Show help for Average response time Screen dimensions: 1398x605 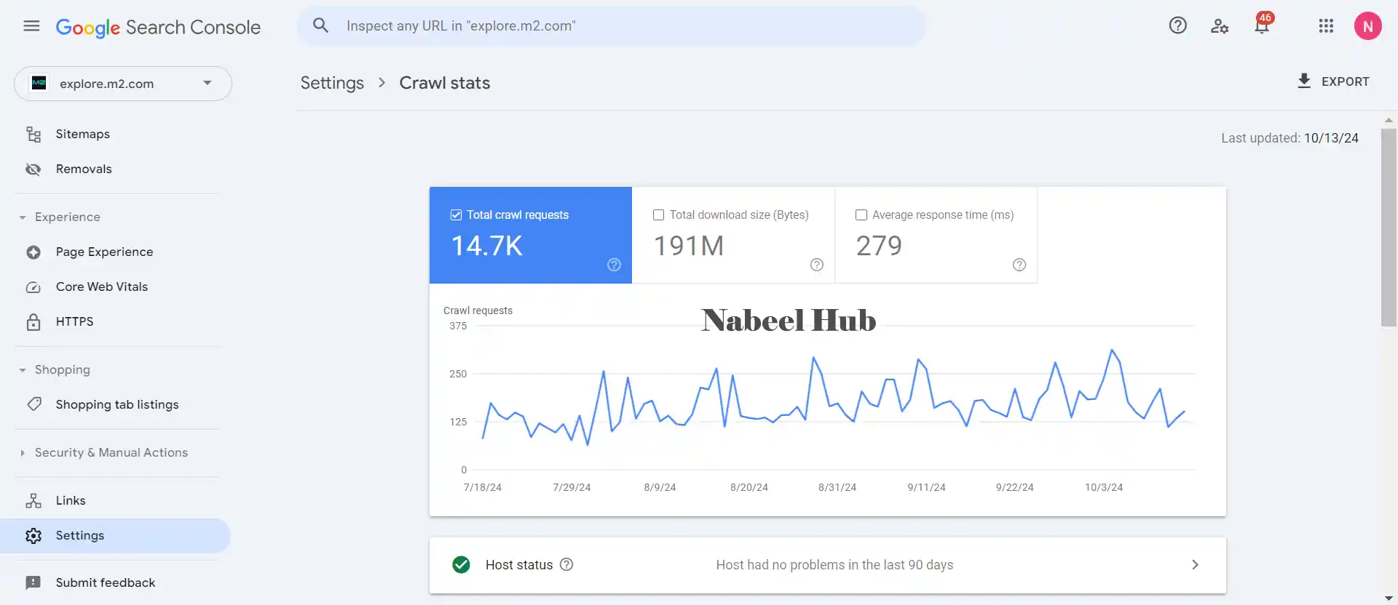pos(1019,265)
